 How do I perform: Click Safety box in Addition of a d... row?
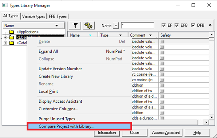[162, 96]
